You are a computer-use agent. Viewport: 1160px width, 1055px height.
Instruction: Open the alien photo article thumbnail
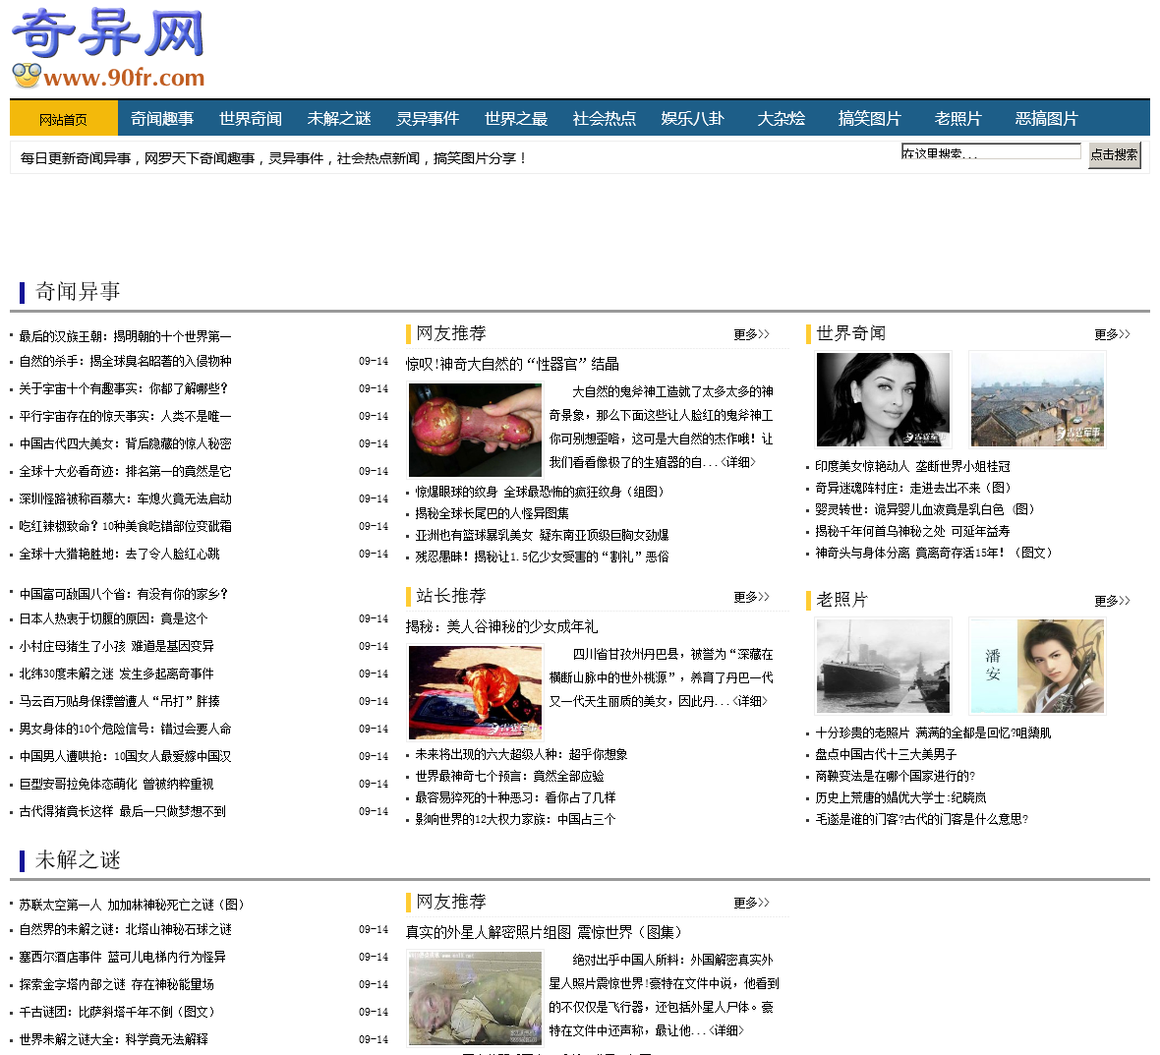click(475, 997)
